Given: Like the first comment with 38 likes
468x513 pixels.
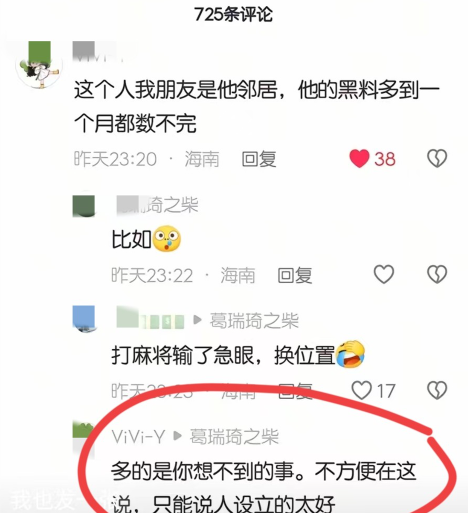Looking at the screenshot, I should click(359, 159).
